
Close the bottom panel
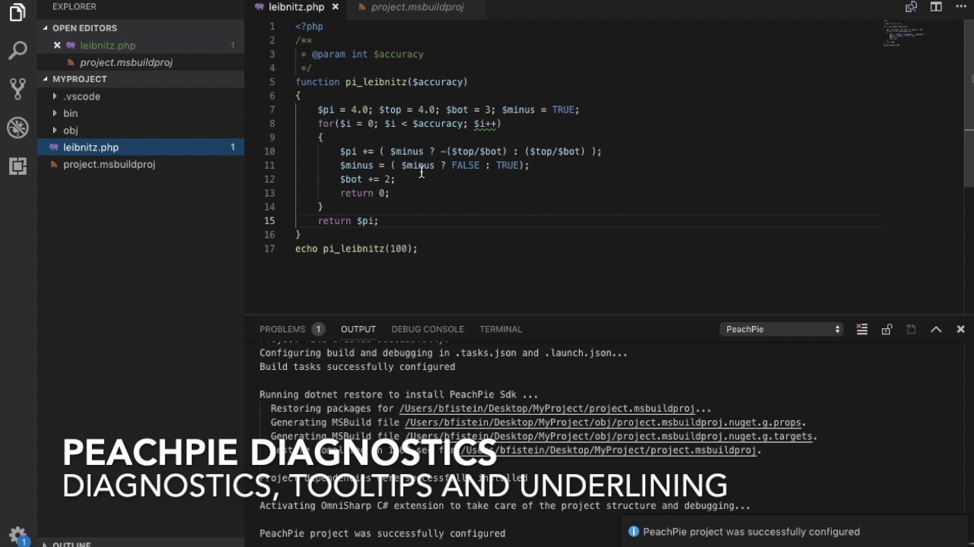[x=960, y=329]
